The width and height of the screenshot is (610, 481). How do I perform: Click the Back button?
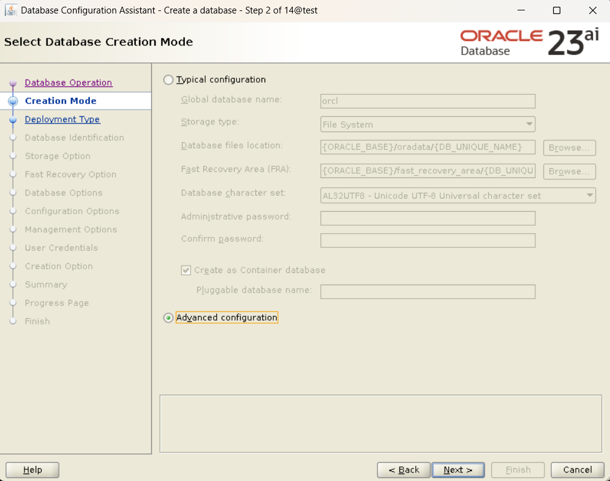[x=404, y=470]
